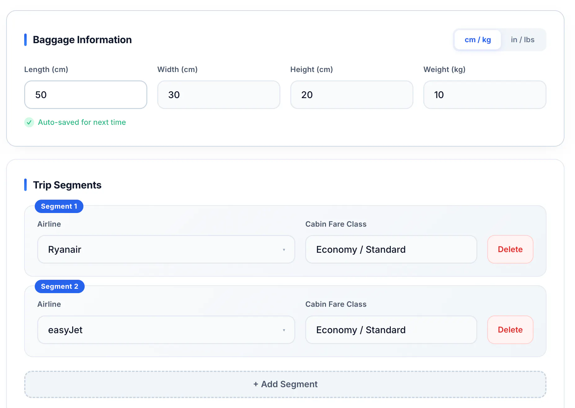Click the Baggage Information heading
The width and height of the screenshot is (575, 408).
(x=82, y=40)
